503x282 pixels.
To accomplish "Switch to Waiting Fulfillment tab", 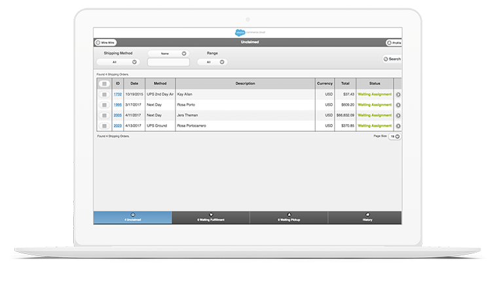I will pyautogui.click(x=211, y=218).
